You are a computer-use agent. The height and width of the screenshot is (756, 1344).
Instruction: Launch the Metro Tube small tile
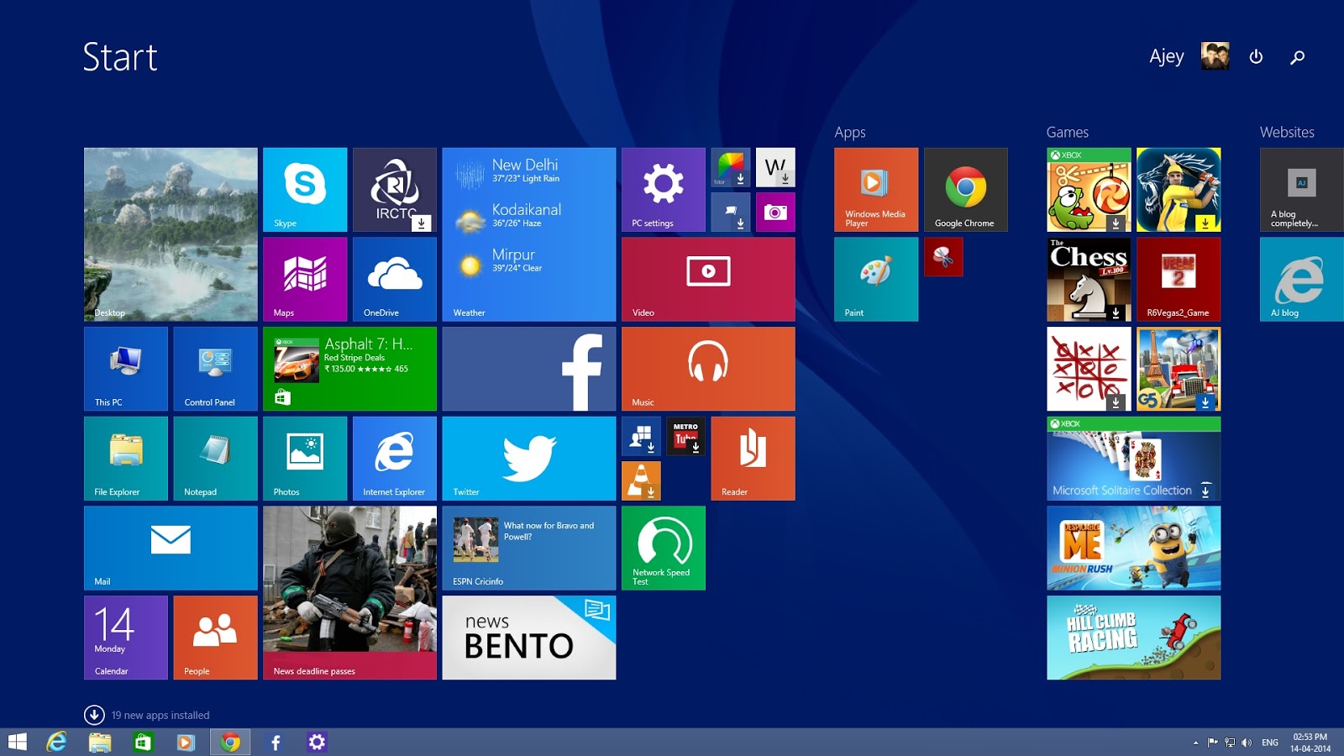point(685,436)
